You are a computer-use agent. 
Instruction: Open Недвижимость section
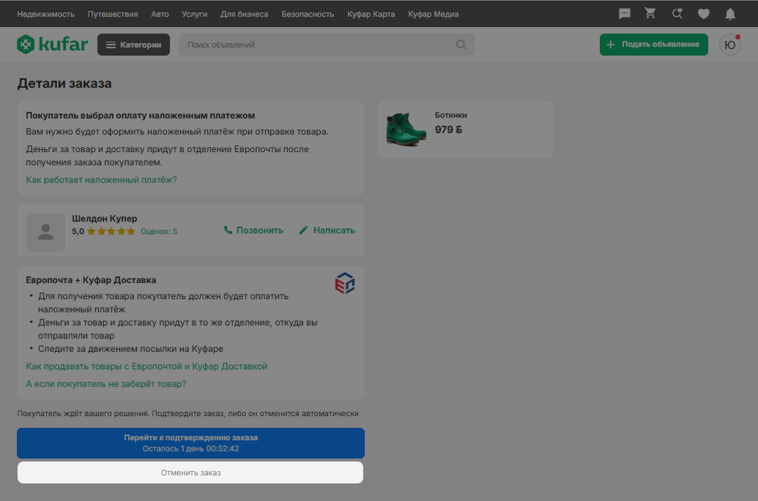click(x=46, y=14)
